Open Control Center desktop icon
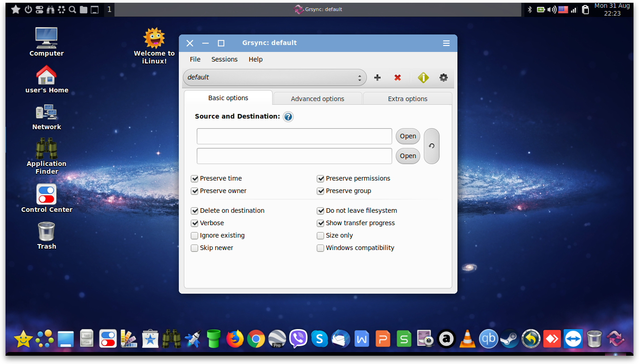 46,199
